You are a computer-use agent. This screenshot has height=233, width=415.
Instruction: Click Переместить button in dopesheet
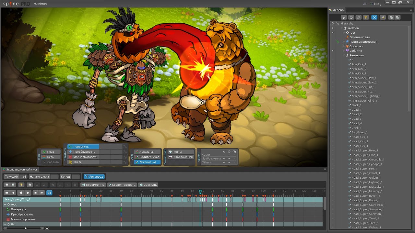point(93,185)
